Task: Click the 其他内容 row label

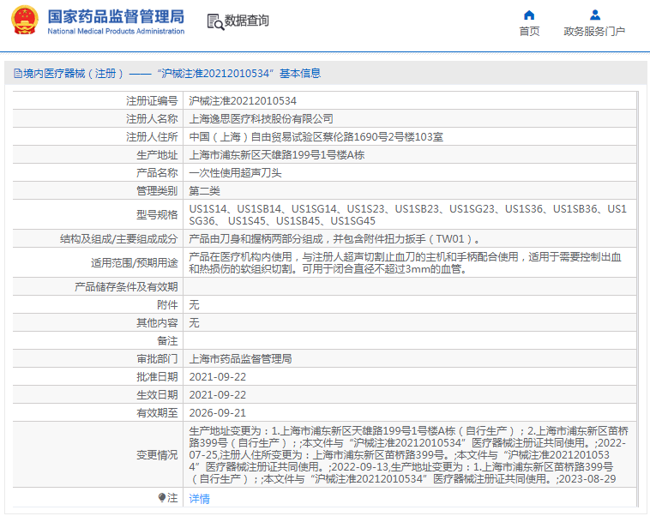Action: [x=157, y=322]
